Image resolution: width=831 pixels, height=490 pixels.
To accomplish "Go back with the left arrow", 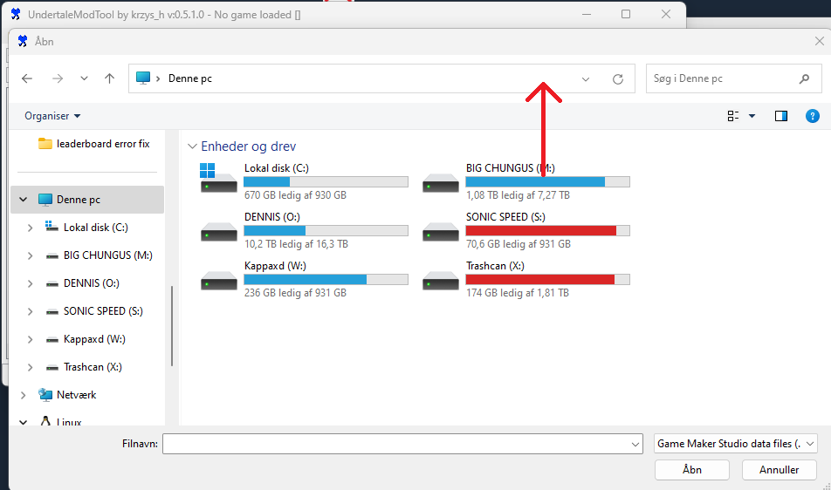I will tap(27, 78).
